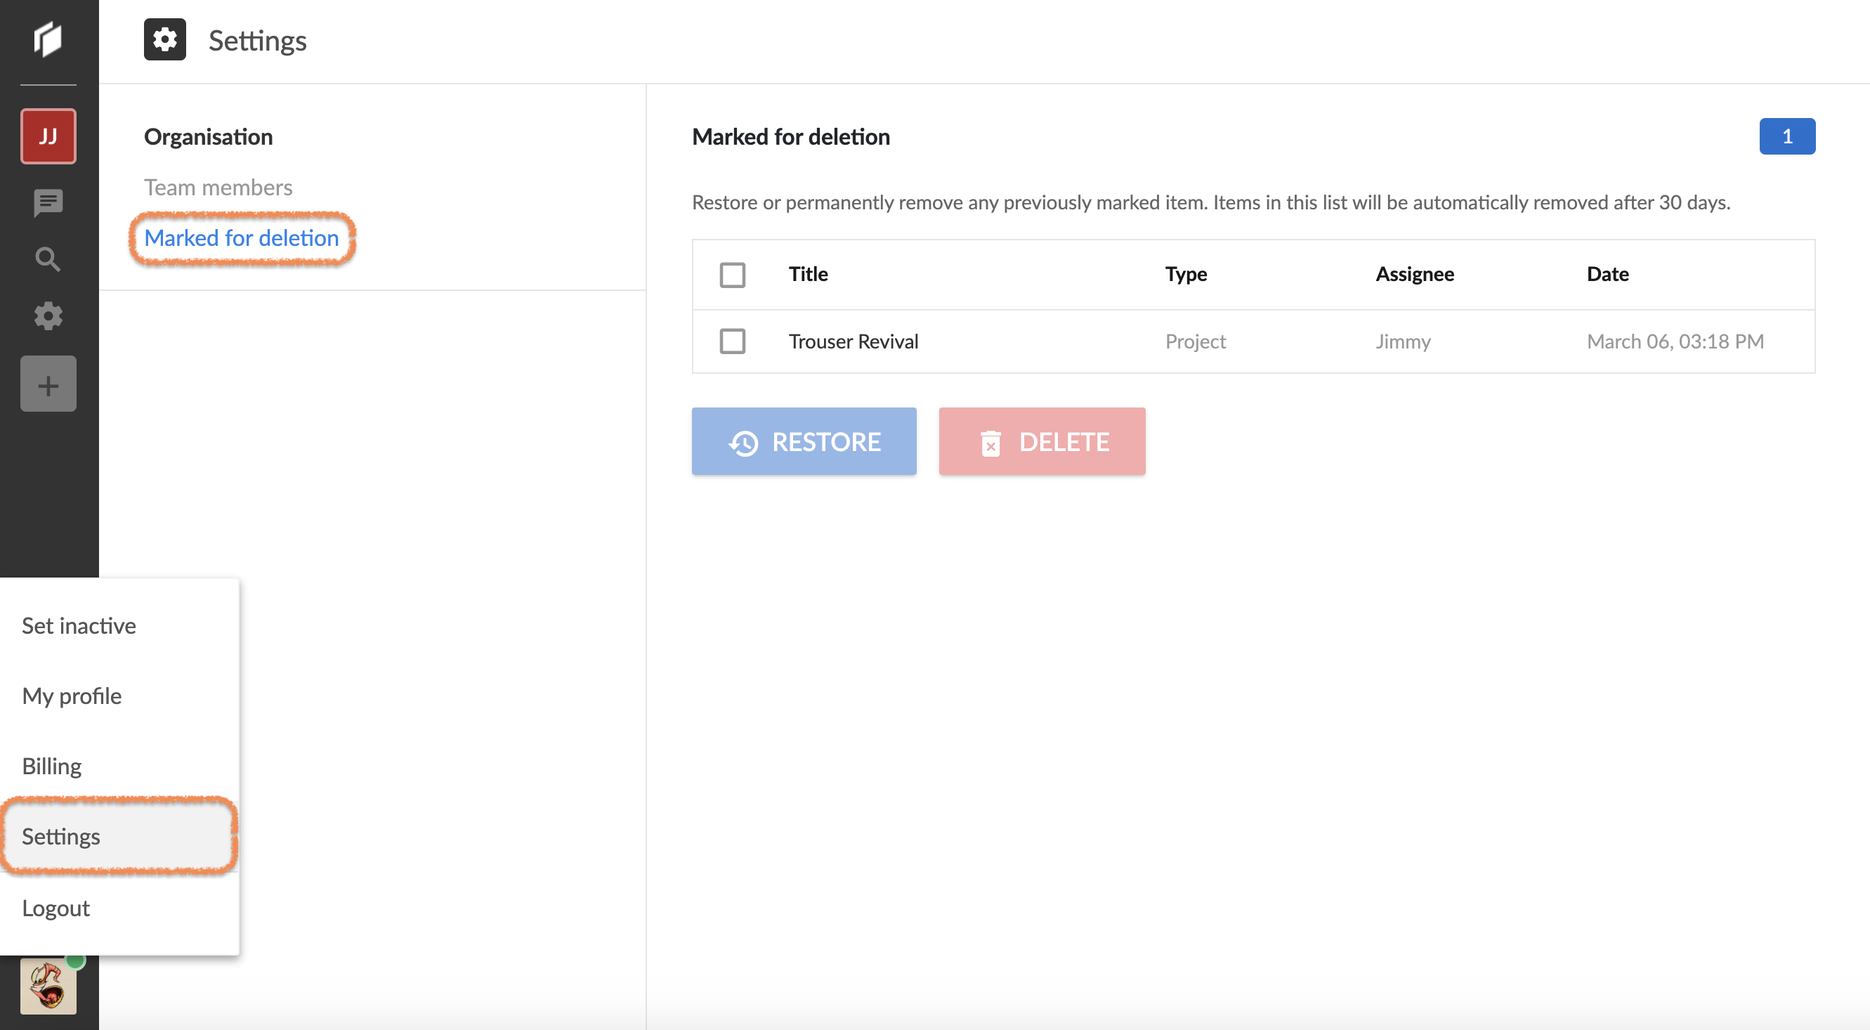1870x1030 pixels.
Task: Open the chat messages sidebar icon
Action: [48, 202]
